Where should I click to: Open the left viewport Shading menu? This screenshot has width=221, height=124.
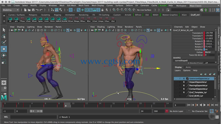click(x=20, y=27)
